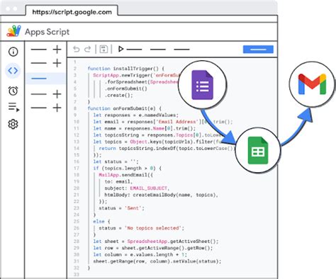Image resolution: width=336 pixels, height=279 pixels.
Task: Run the script with the play icon
Action: [121, 49]
